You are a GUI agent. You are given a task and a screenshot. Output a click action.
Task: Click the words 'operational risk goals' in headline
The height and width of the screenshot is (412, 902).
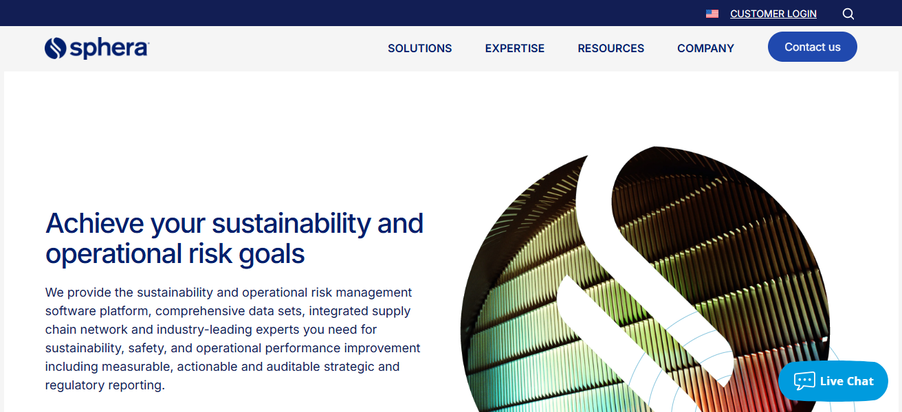[x=175, y=254]
